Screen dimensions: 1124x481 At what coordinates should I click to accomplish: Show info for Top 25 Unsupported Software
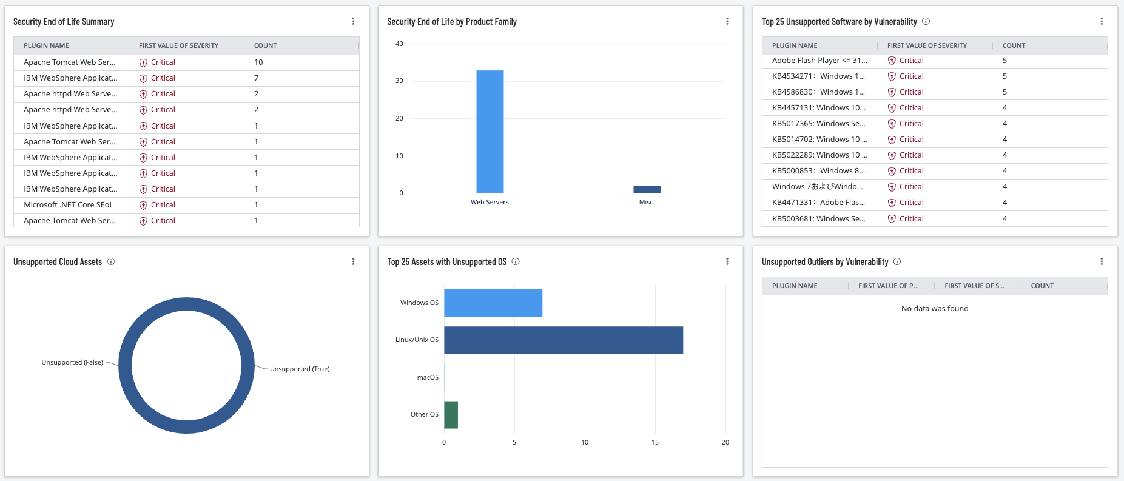[x=926, y=21]
